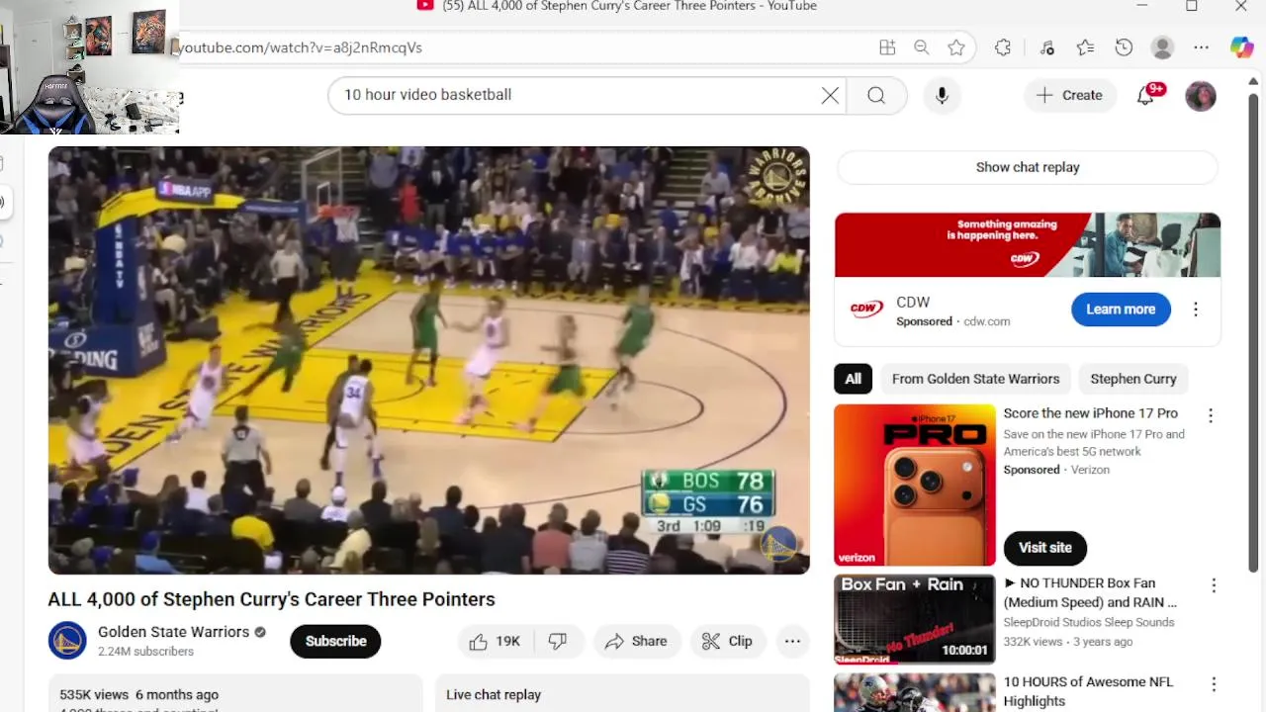
Task: Click the browser split screen icon
Action: [887, 47]
